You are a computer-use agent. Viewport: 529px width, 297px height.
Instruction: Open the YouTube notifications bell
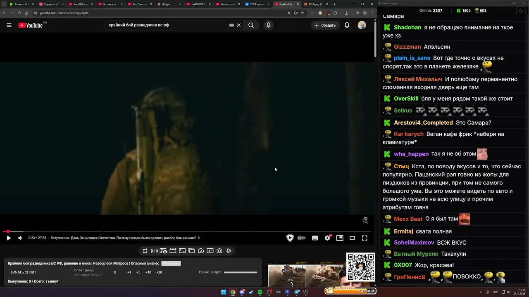(x=347, y=25)
